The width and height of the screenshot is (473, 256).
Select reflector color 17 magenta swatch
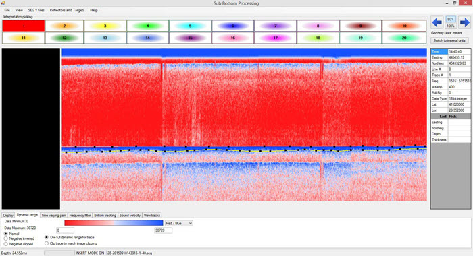point(275,38)
